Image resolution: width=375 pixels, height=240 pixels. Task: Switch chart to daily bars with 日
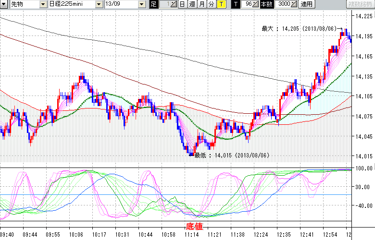[182, 4]
